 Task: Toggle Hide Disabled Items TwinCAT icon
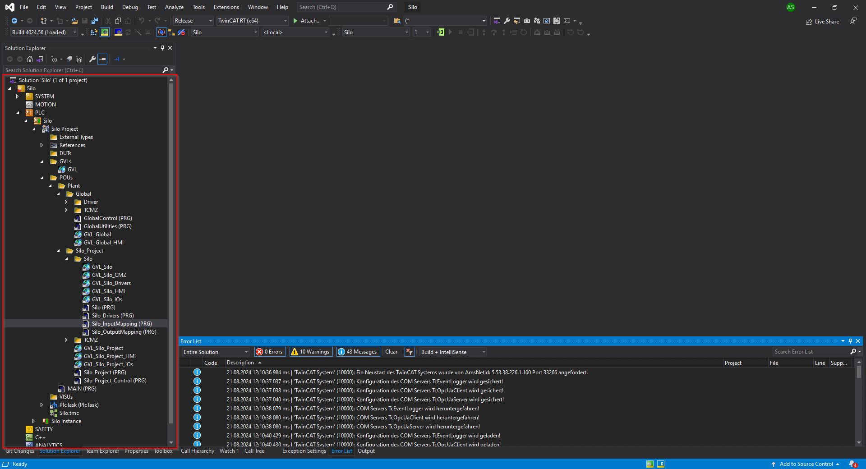tap(181, 32)
